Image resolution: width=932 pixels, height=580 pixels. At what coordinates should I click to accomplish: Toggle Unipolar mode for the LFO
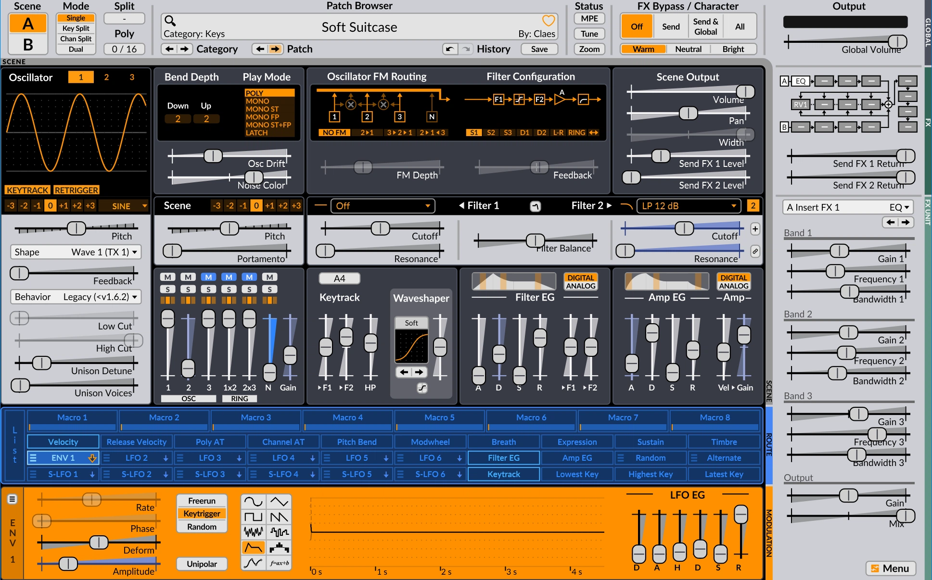tap(202, 564)
